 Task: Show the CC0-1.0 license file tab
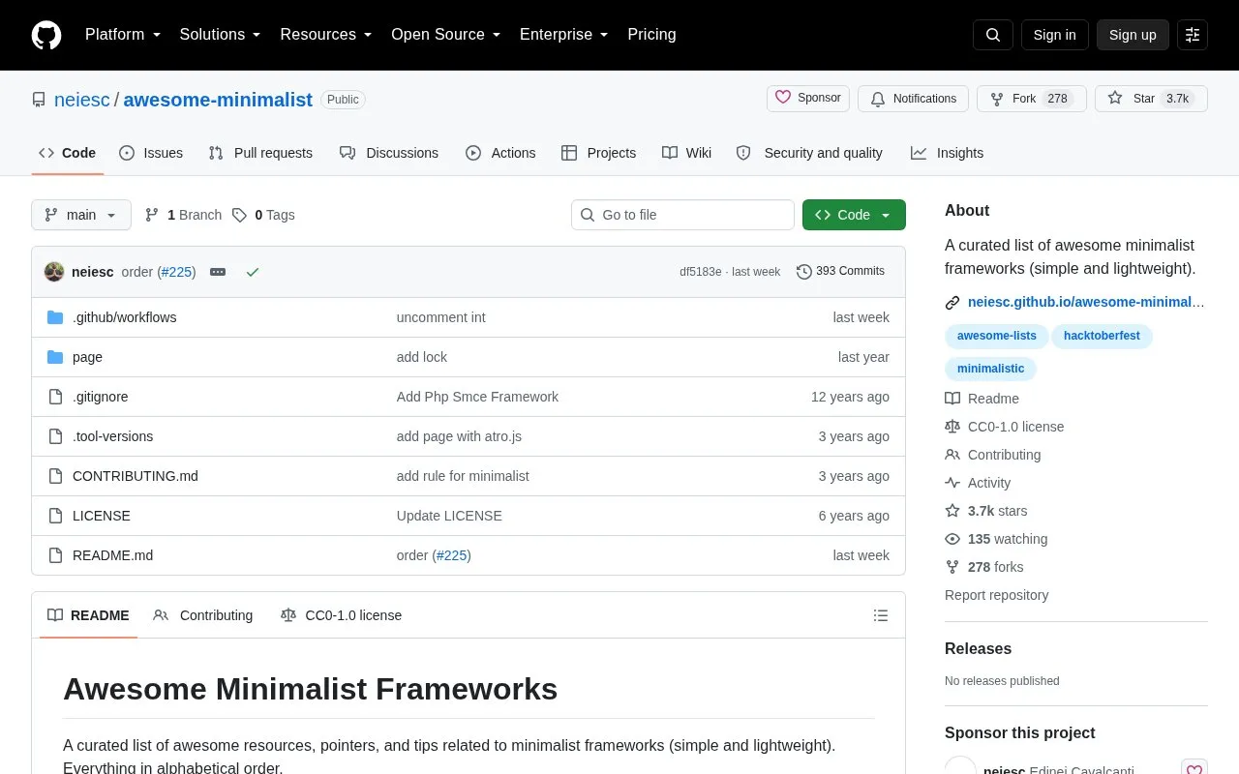coord(341,615)
